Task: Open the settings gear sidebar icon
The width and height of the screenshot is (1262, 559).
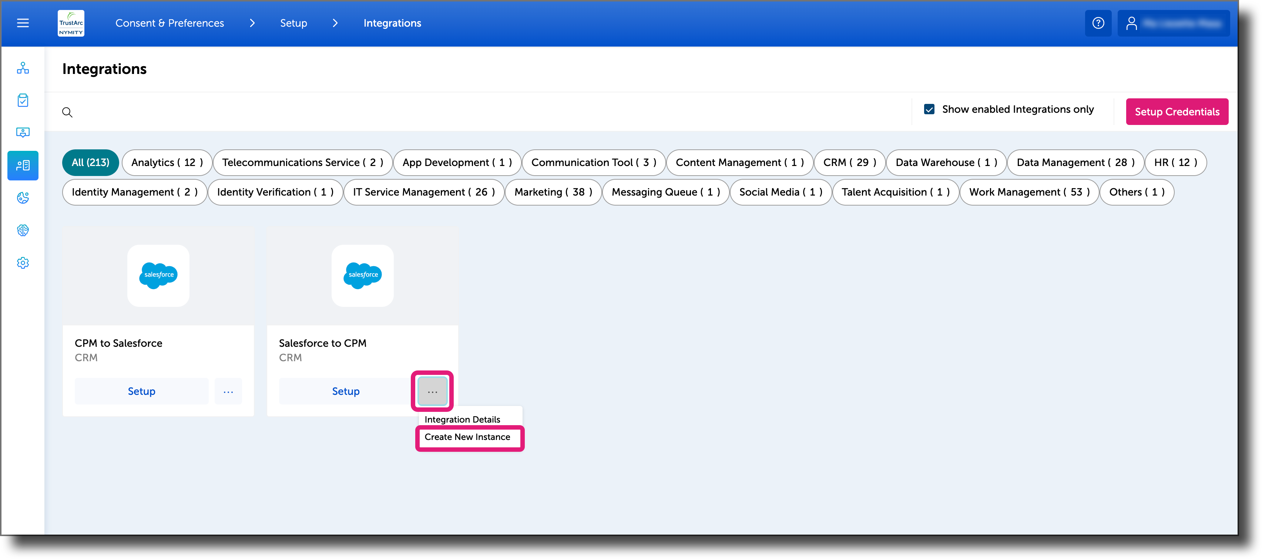Action: coord(23,263)
